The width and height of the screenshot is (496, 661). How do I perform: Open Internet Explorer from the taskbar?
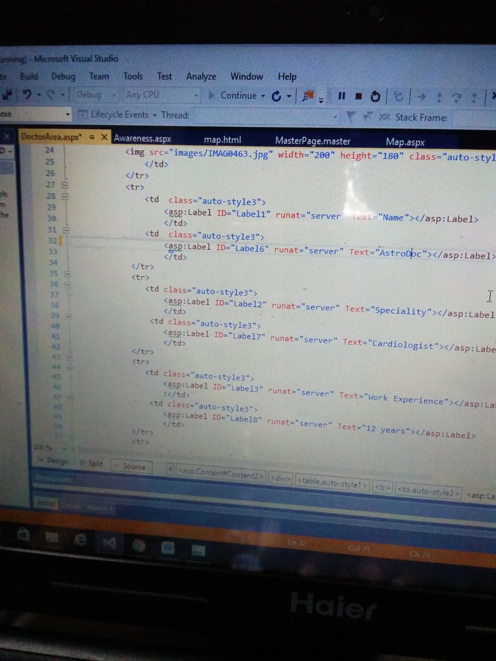coord(80,540)
